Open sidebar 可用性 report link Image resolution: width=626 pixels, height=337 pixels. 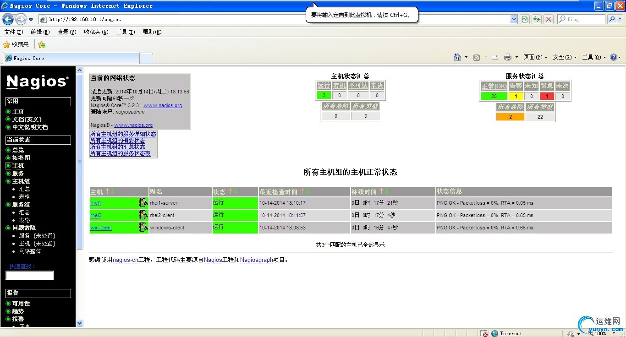pos(21,304)
